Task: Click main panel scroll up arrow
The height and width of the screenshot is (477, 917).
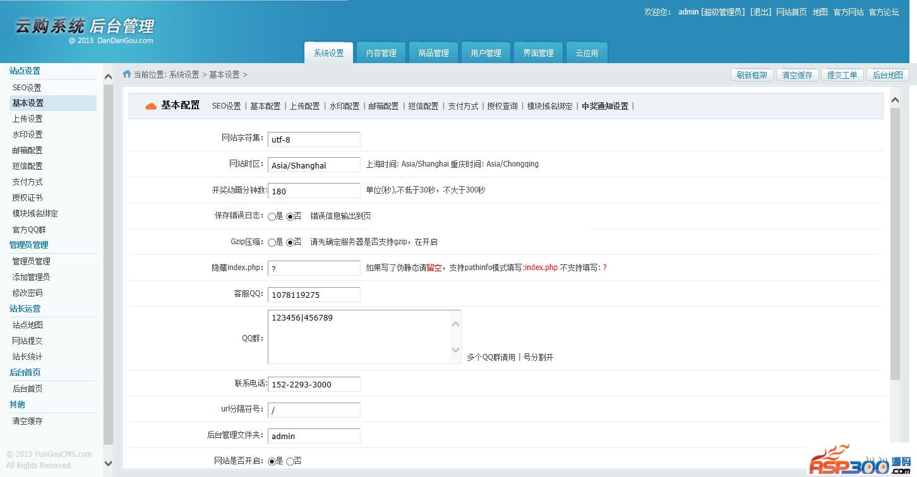Action: click(x=895, y=100)
